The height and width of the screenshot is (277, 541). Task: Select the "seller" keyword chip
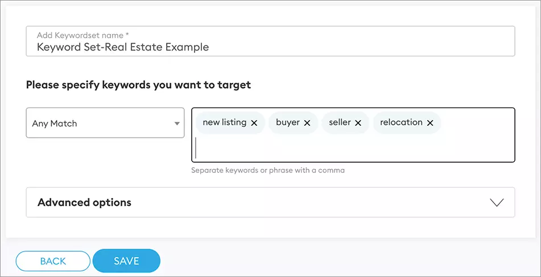(x=340, y=122)
